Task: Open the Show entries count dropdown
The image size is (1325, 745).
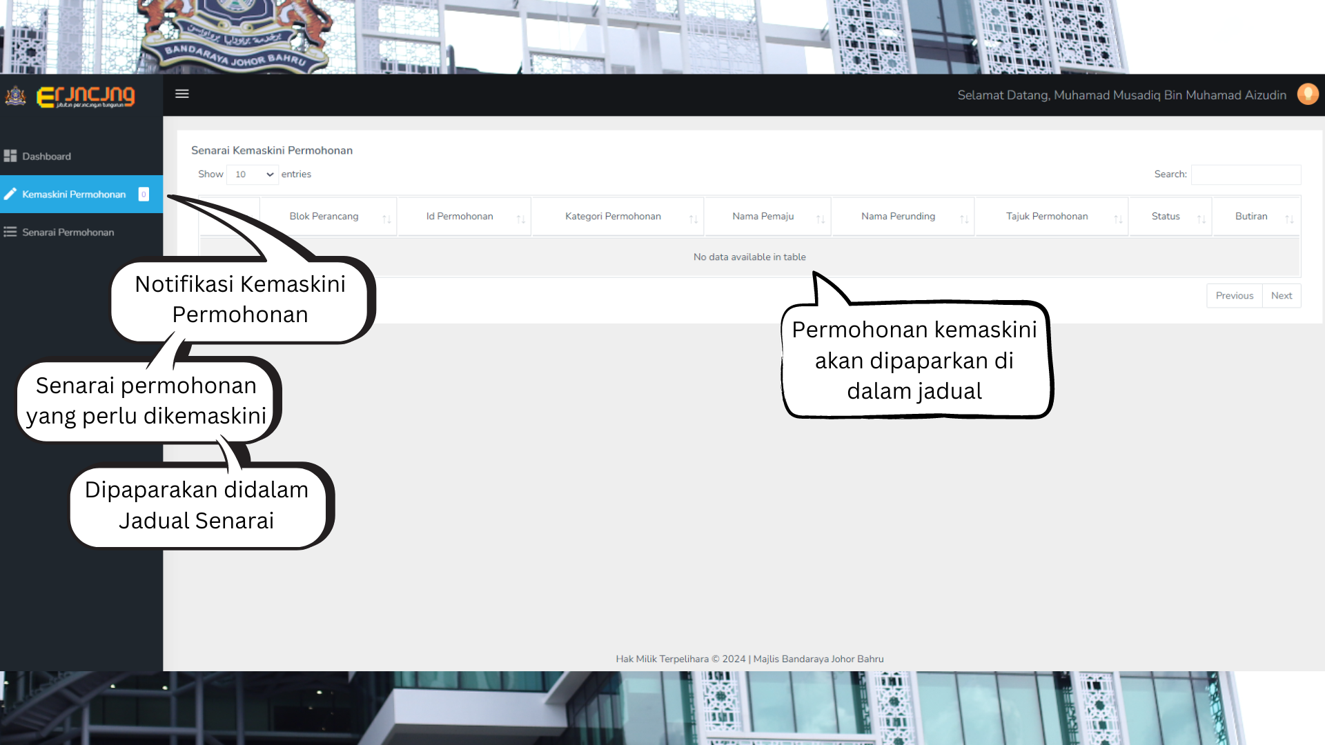Action: pyautogui.click(x=253, y=175)
